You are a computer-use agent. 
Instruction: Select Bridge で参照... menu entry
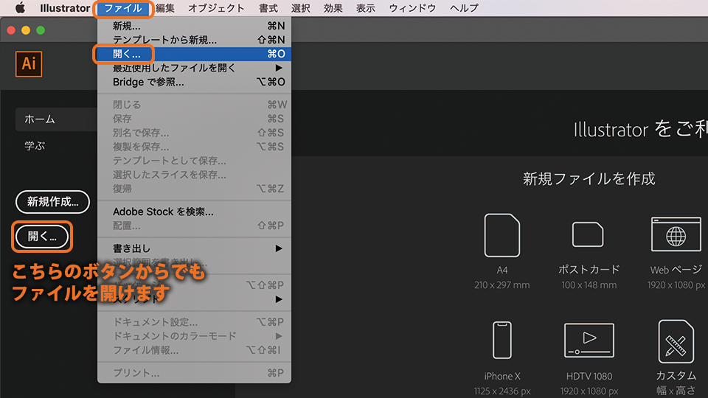click(194, 82)
